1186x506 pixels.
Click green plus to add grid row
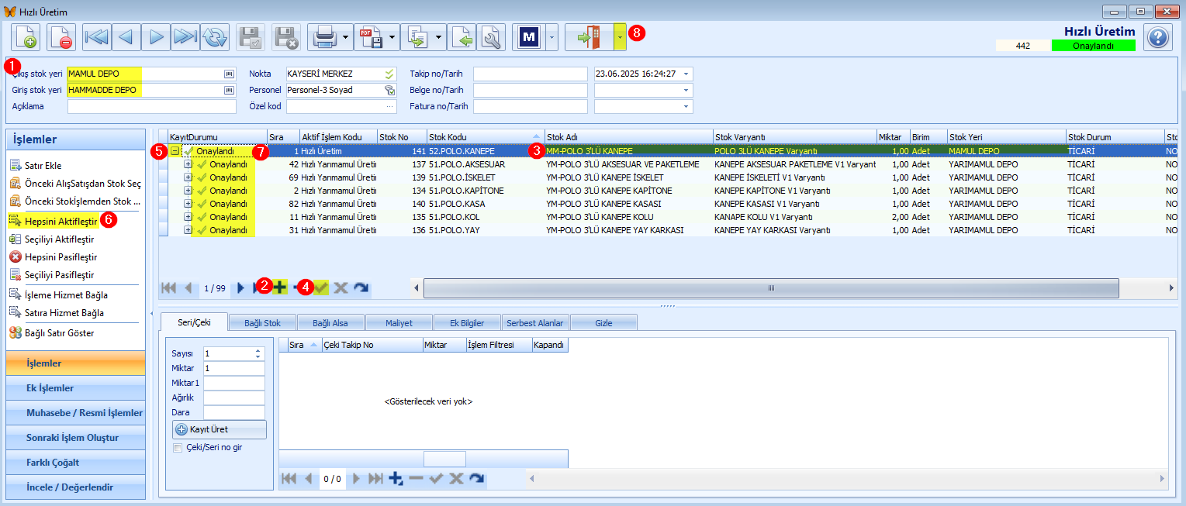[279, 287]
